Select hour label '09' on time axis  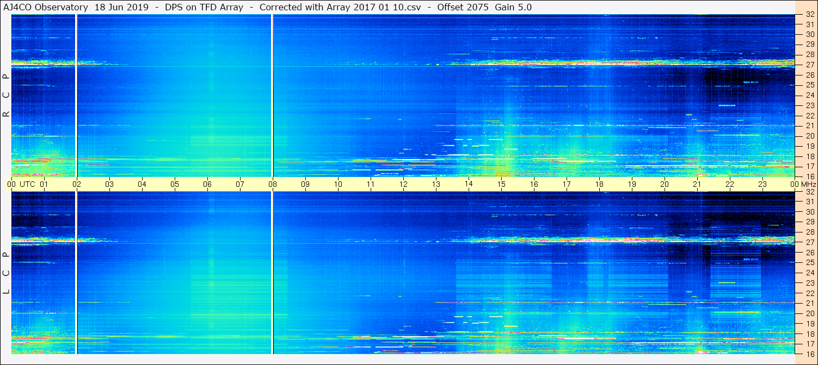coord(305,184)
